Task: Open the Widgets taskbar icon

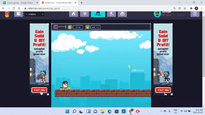Action: [88, 111]
